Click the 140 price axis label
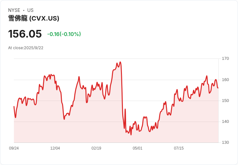 pyautogui.click(x=225, y=122)
